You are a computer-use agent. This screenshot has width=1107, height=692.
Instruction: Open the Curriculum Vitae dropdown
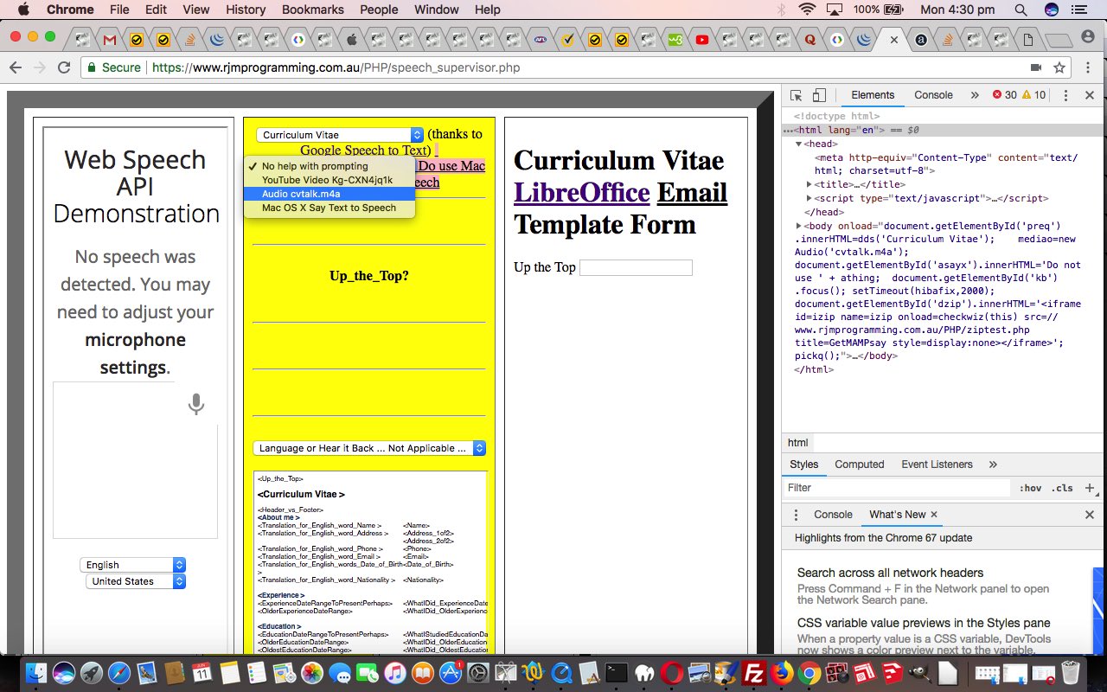point(340,135)
